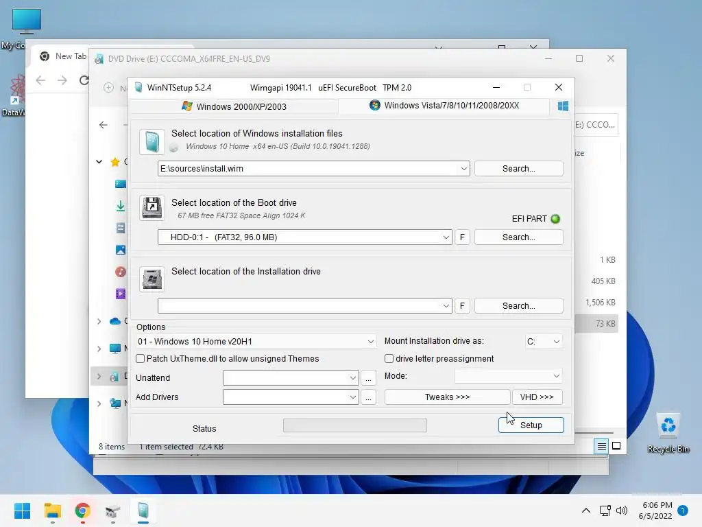The width and height of the screenshot is (702, 527).
Task: Click the Windows logo icon beside the Vista tab
Action: tap(563, 106)
